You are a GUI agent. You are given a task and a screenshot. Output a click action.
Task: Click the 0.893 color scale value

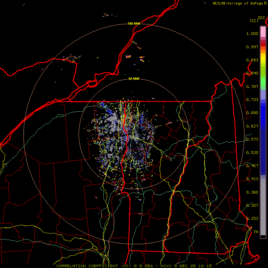(x=252, y=60)
